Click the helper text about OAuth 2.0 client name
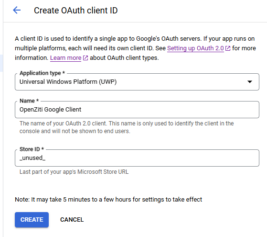 tap(127, 127)
